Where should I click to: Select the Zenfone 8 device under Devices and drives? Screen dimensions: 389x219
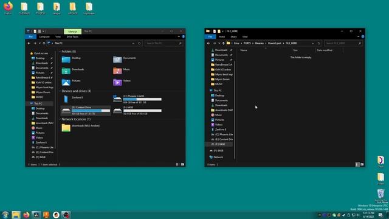click(x=72, y=99)
